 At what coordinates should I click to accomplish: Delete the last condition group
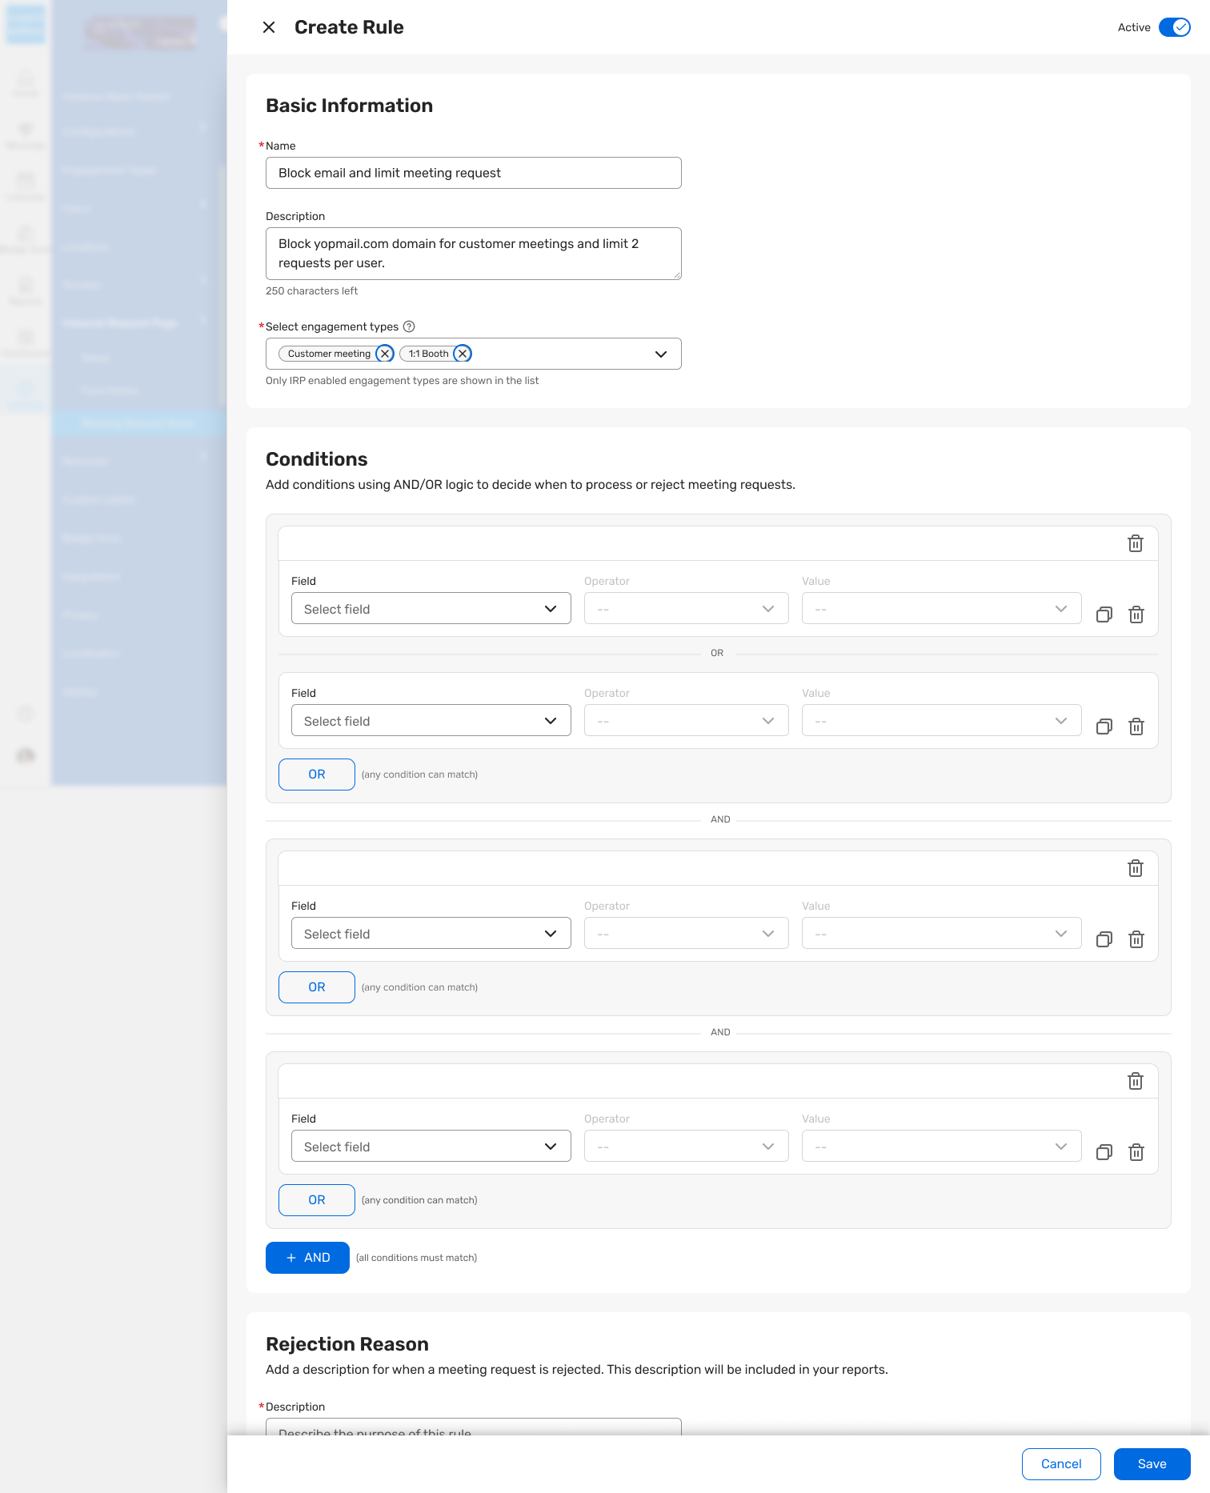1135,1082
